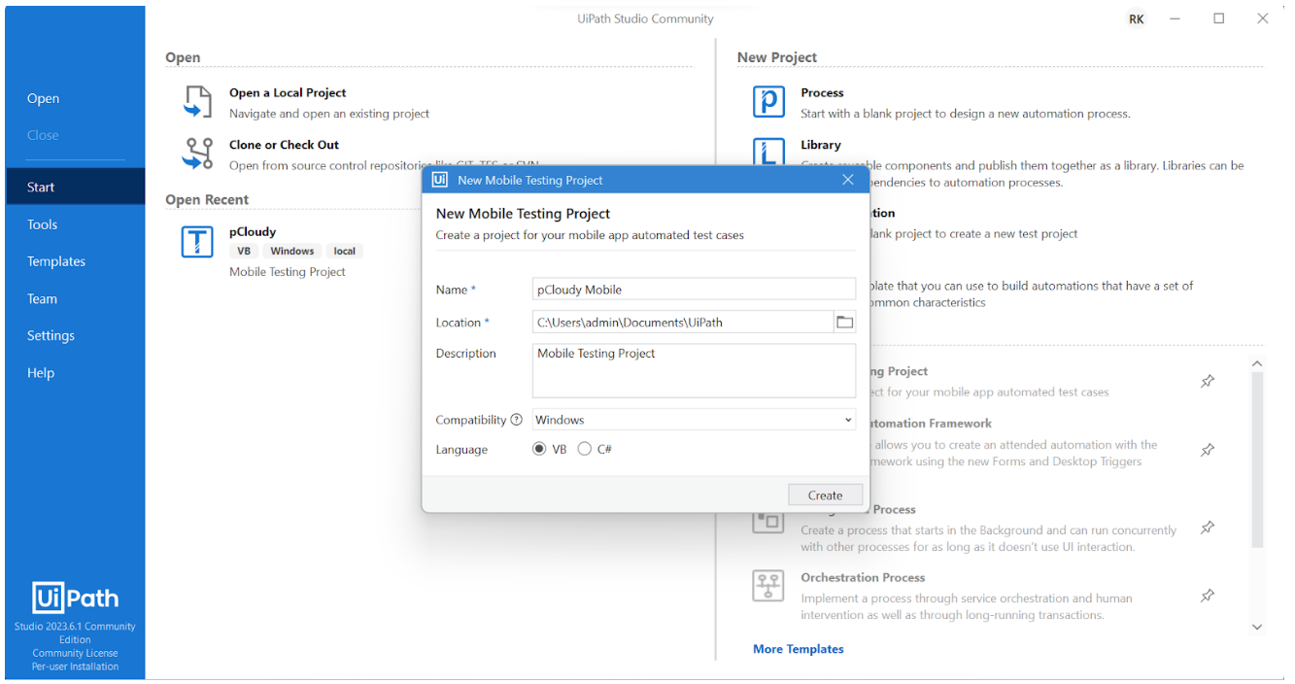Pin the Background Process template
1295x684 pixels.
click(1208, 528)
